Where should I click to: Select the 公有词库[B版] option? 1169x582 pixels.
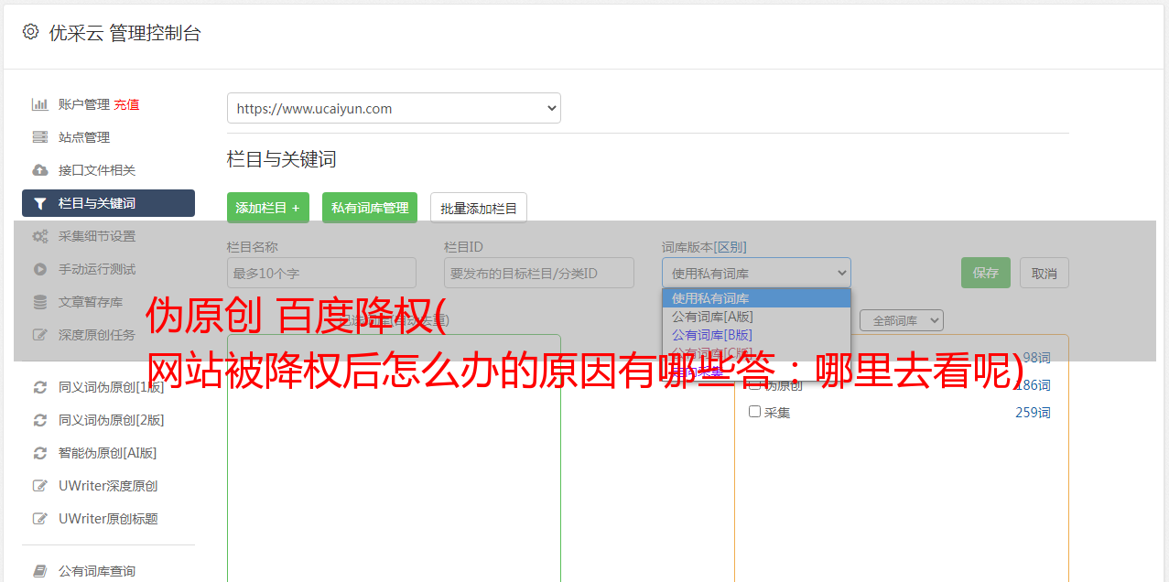click(x=756, y=335)
